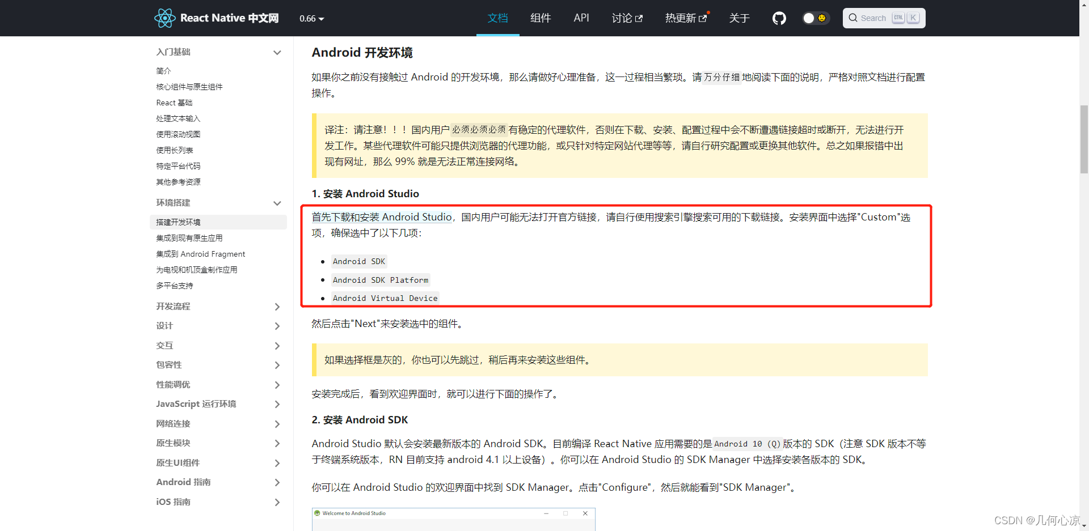Open 核心组件与原生组件 sidebar page
The image size is (1089, 531).
(189, 87)
